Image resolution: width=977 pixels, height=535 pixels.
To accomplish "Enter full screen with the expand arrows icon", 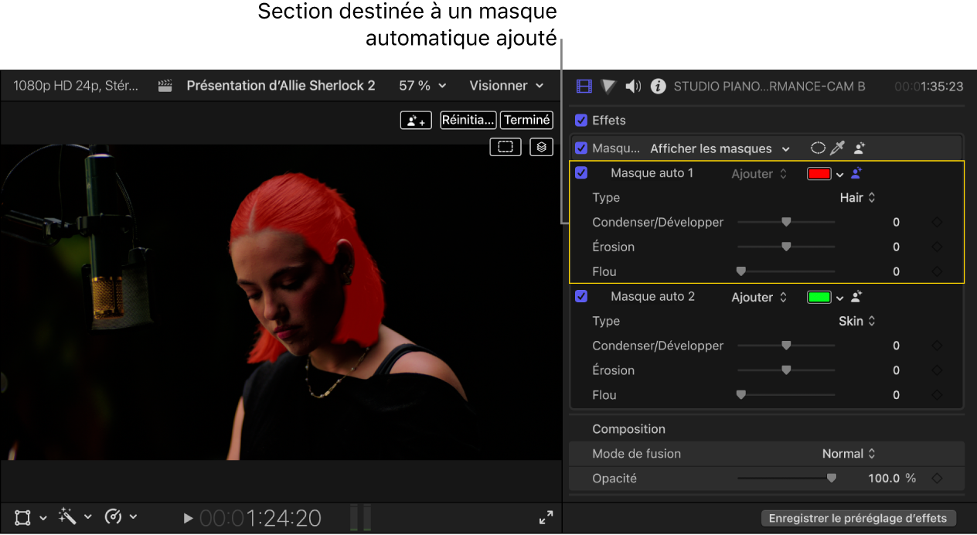I will point(546,518).
